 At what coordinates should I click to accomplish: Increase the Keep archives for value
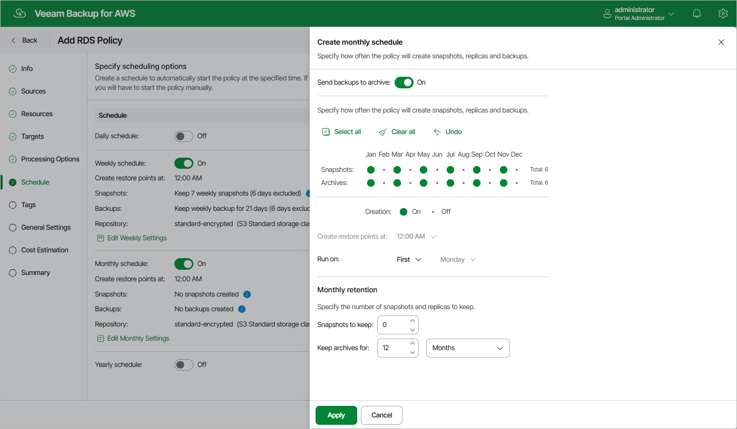tap(412, 343)
